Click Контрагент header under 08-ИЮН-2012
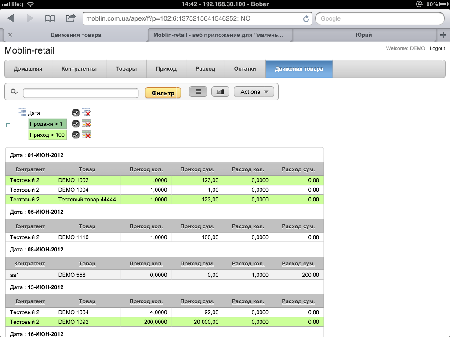This screenshot has height=337, width=450. pos(29,263)
